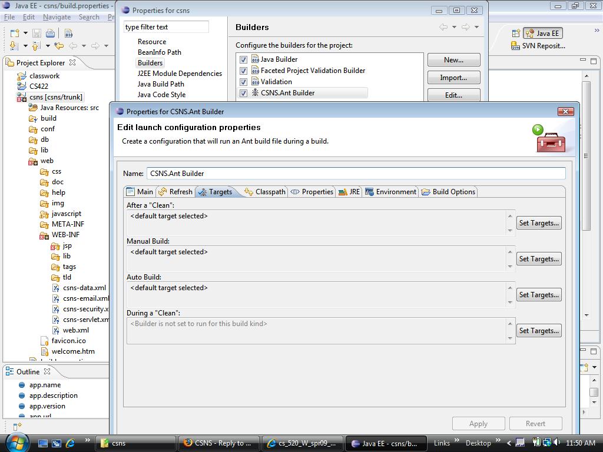Click the Internet Explorer quick launch icon
The image size is (603, 452).
[x=70, y=443]
